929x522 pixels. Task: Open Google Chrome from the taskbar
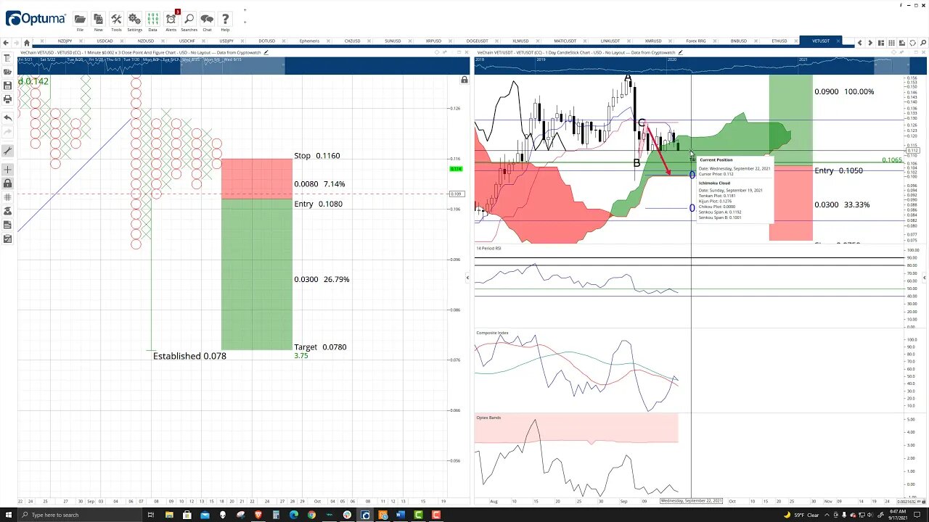pos(311,515)
